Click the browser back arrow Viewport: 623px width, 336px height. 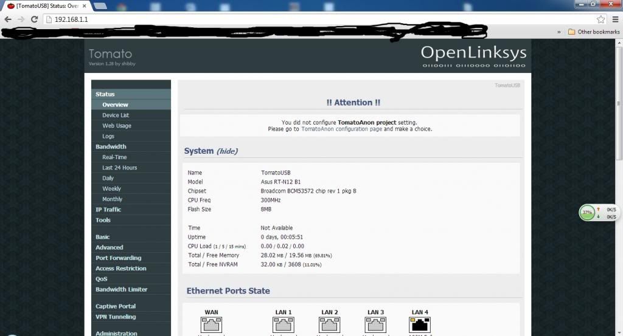point(7,19)
